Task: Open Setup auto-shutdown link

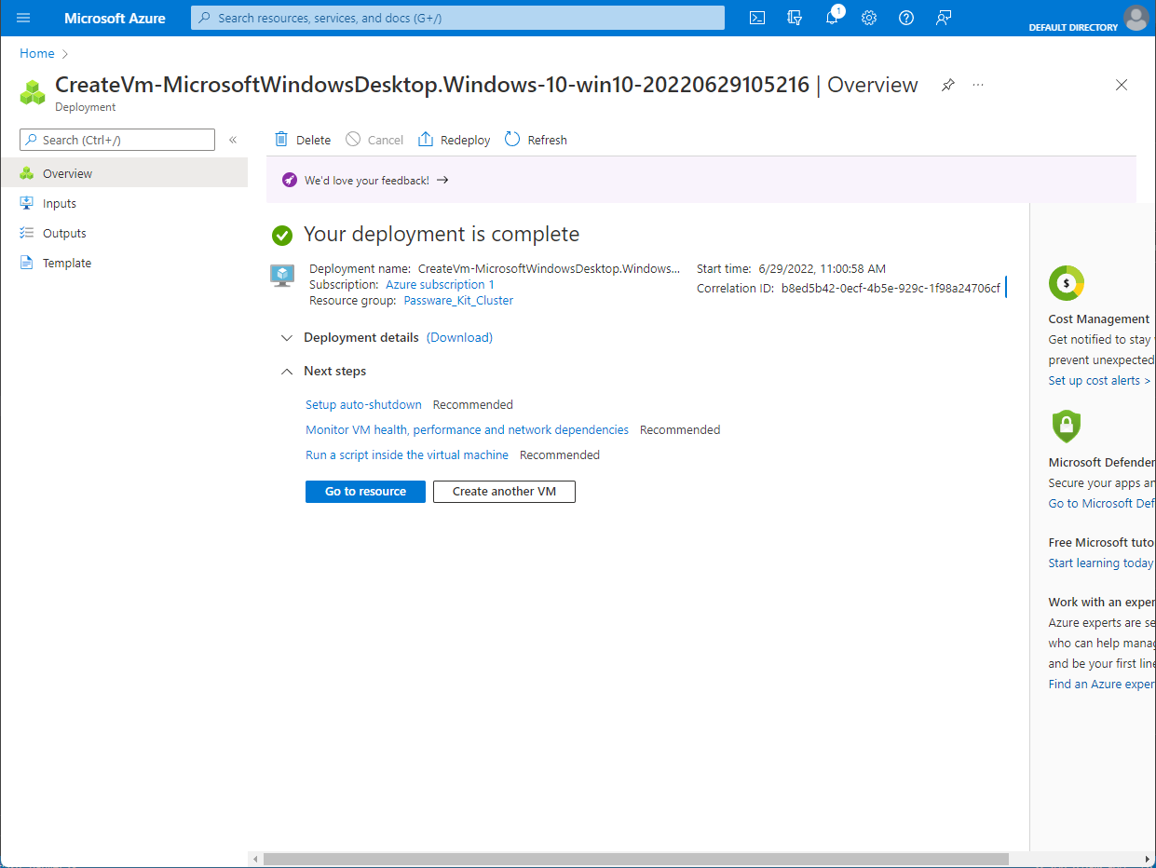Action: (x=363, y=405)
